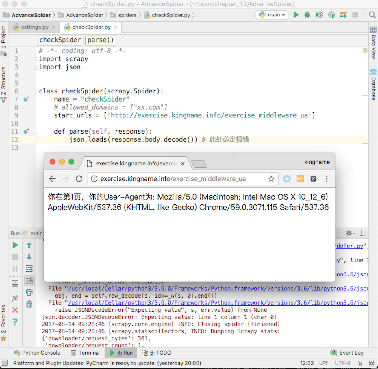Click the Print icon in Run panel
378x369 pixels.
pos(29,292)
